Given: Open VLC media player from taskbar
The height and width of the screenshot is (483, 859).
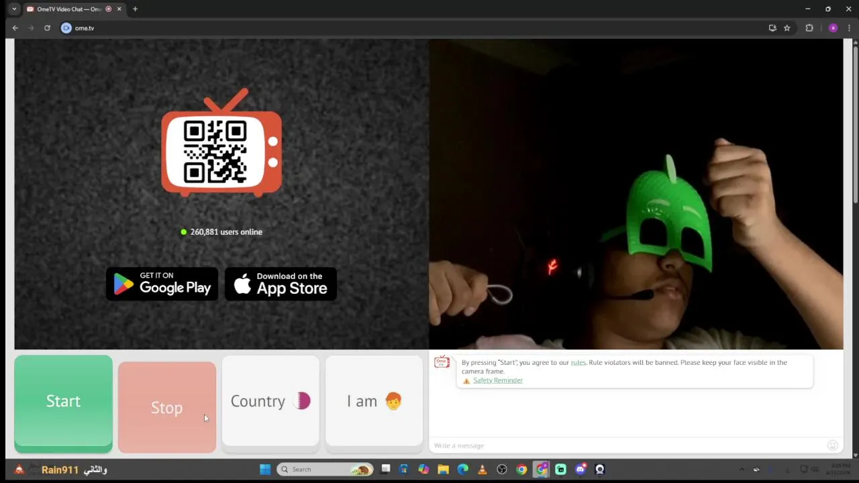Looking at the screenshot, I should 482,470.
